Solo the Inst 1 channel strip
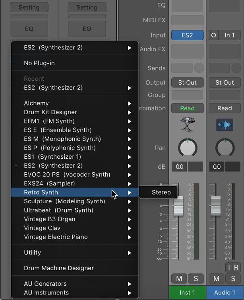This screenshot has width=244, height=300. 196,279
